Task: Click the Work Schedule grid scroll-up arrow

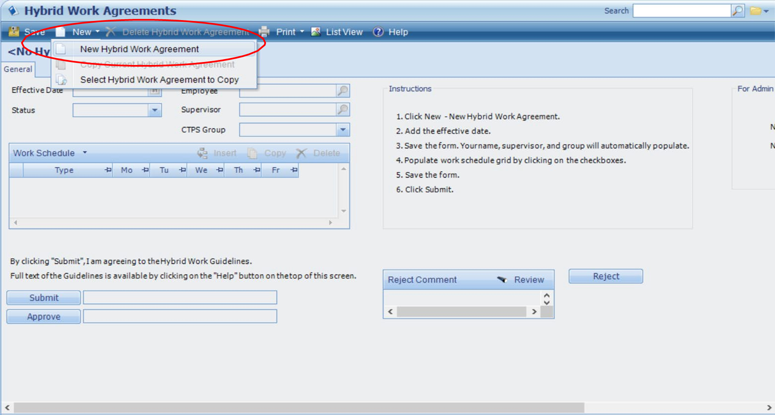Action: click(x=344, y=169)
